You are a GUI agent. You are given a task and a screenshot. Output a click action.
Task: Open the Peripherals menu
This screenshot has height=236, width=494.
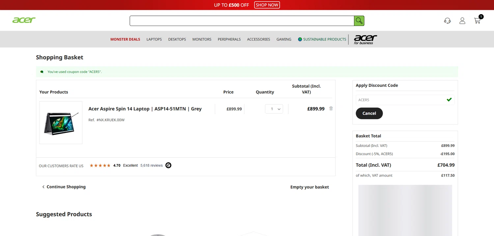pyautogui.click(x=229, y=39)
